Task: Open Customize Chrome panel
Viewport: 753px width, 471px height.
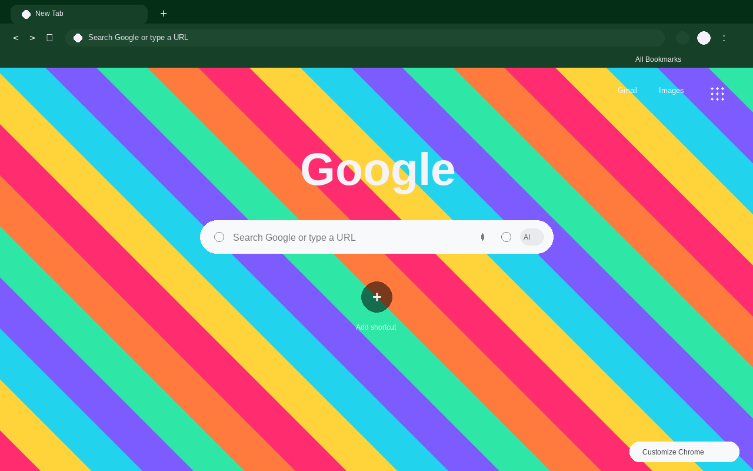Action: pos(684,452)
